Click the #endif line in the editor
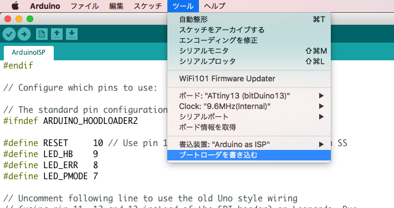The image size is (394, 208). click(x=18, y=66)
